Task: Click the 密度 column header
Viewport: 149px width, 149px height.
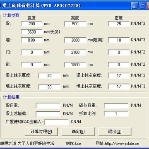Action: 118,18
